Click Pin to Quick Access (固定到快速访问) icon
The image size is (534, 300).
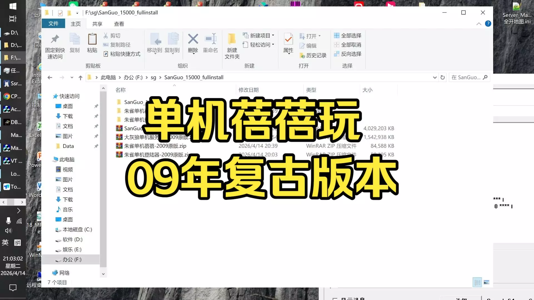click(55, 39)
